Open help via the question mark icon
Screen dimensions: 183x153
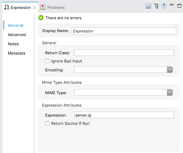coord(164,6)
